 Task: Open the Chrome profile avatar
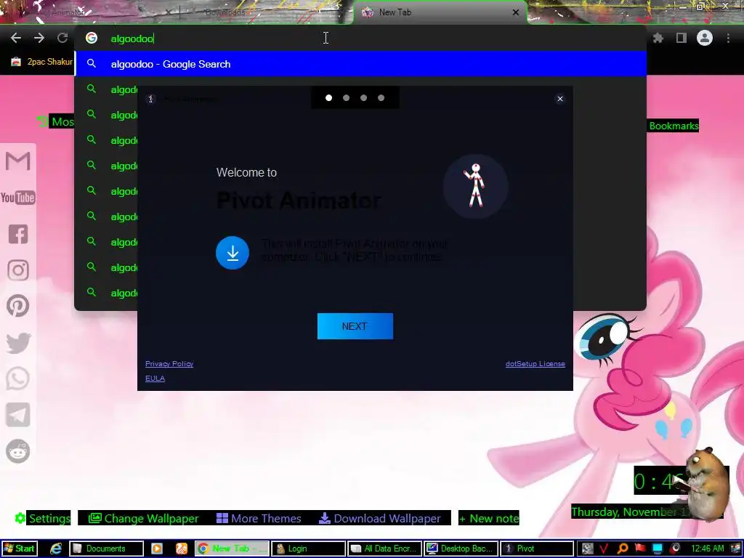click(x=705, y=38)
